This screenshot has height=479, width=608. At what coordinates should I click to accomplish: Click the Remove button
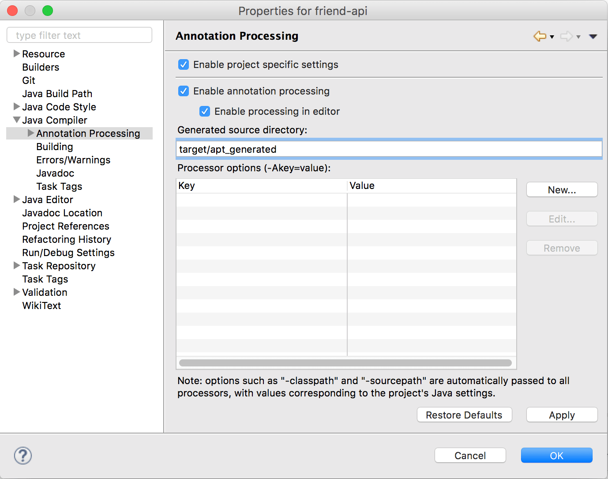[562, 248]
